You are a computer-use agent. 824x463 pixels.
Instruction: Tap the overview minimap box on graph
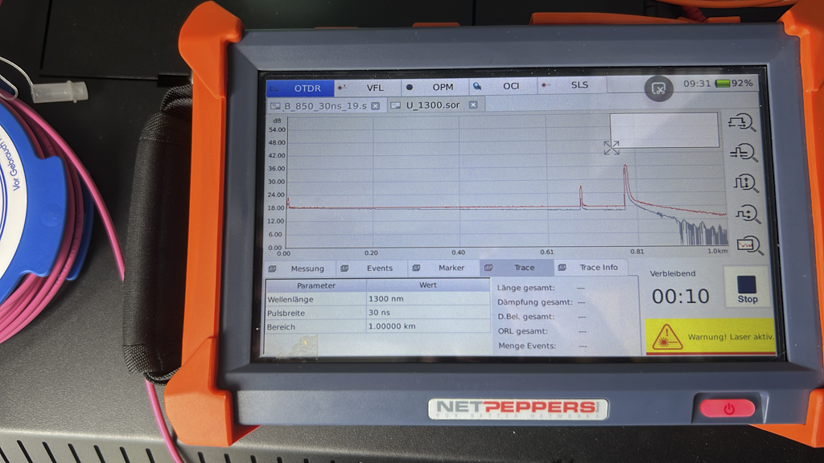click(x=664, y=129)
